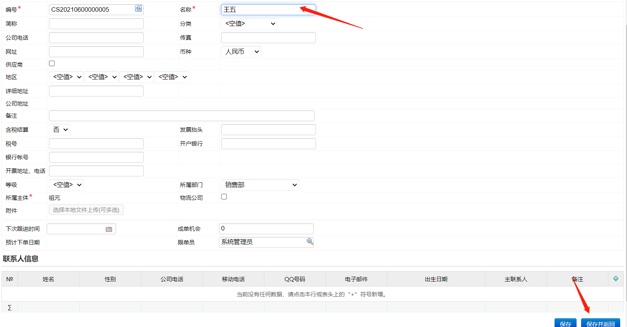Focus the 税号 input field
This screenshot has height=327, width=627.
click(96, 143)
